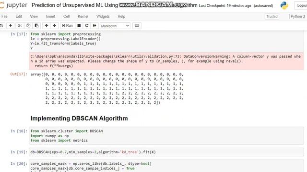Insert a new cell below with plus icon
Screen dimensions: 307x172
[11, 25]
